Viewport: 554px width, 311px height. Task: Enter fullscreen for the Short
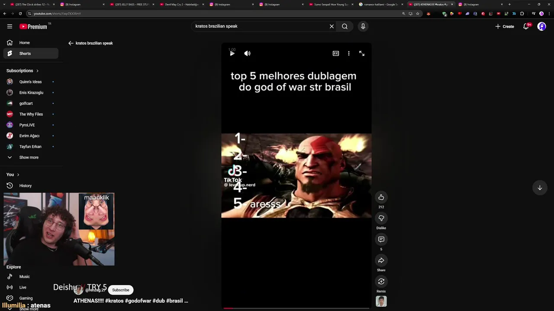coord(362,54)
